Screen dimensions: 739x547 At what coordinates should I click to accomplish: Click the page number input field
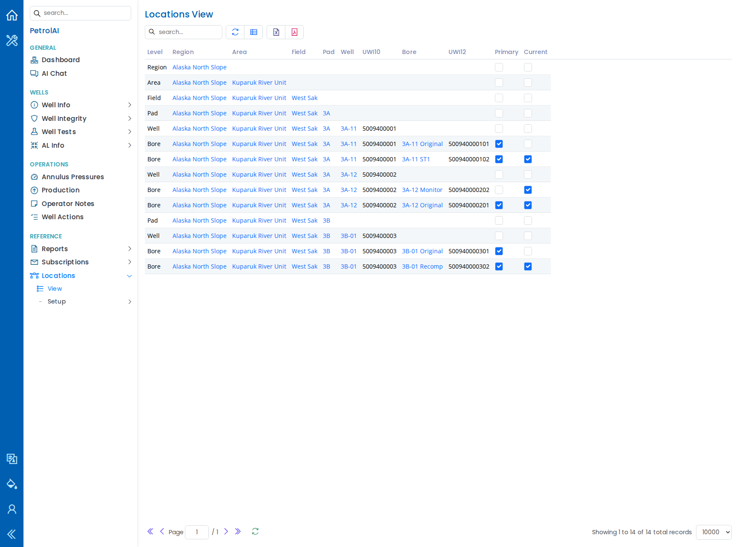(x=197, y=532)
